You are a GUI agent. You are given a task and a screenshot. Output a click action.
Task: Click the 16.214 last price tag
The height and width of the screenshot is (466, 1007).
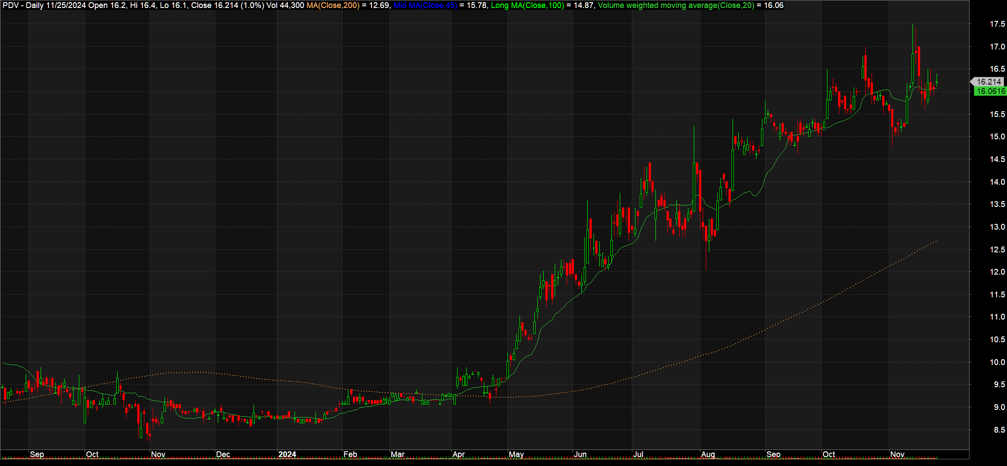point(988,81)
